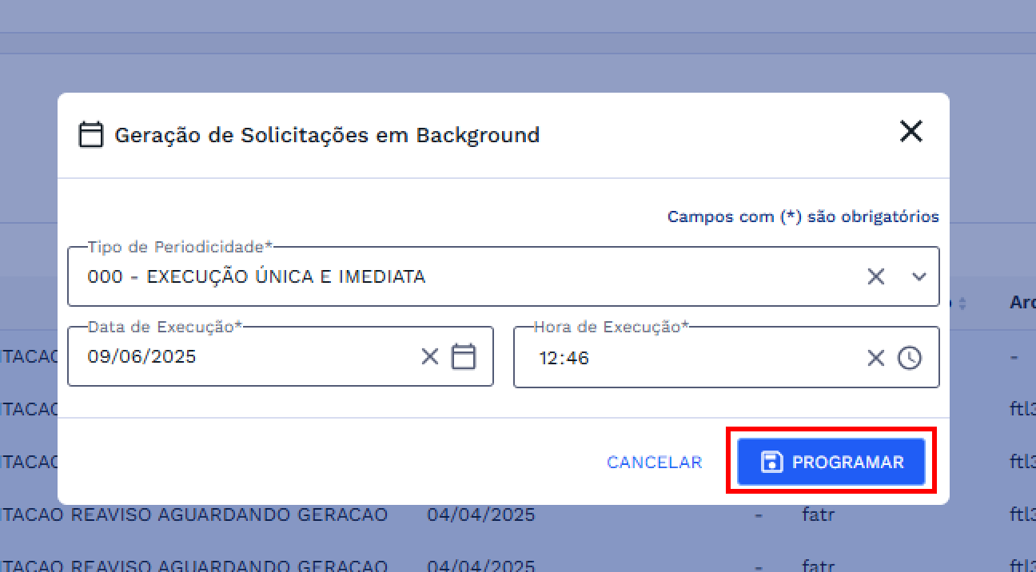Viewport: 1036px width, 572px height.
Task: Click CANCELAR to dismiss the dialog
Action: tap(654, 462)
